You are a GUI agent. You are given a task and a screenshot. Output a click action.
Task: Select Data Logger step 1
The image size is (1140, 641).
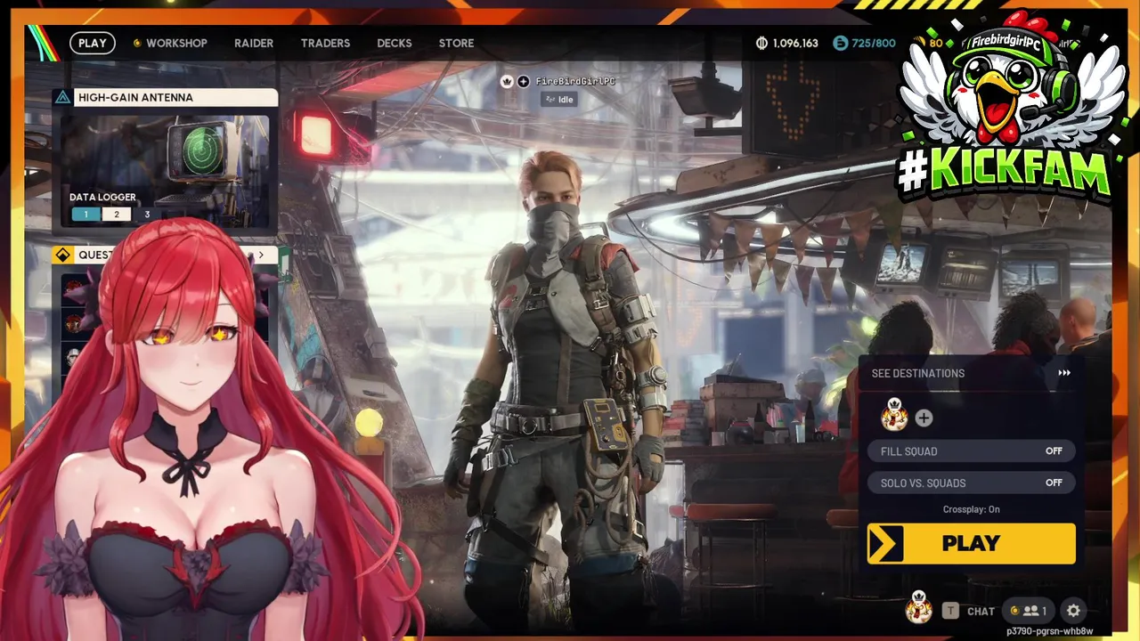click(85, 215)
